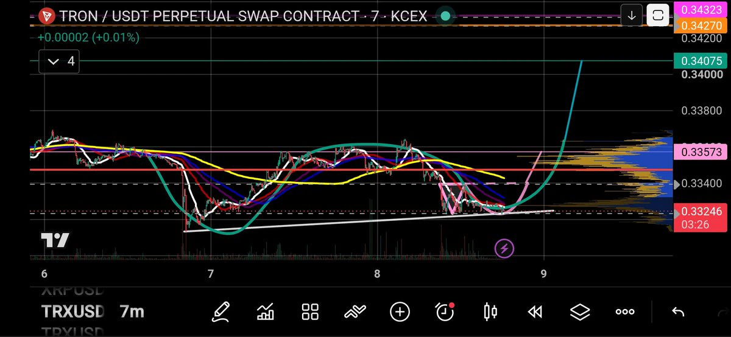731x337 pixels.
Task: Tap the date label 6 on time axis
Action: (x=44, y=274)
